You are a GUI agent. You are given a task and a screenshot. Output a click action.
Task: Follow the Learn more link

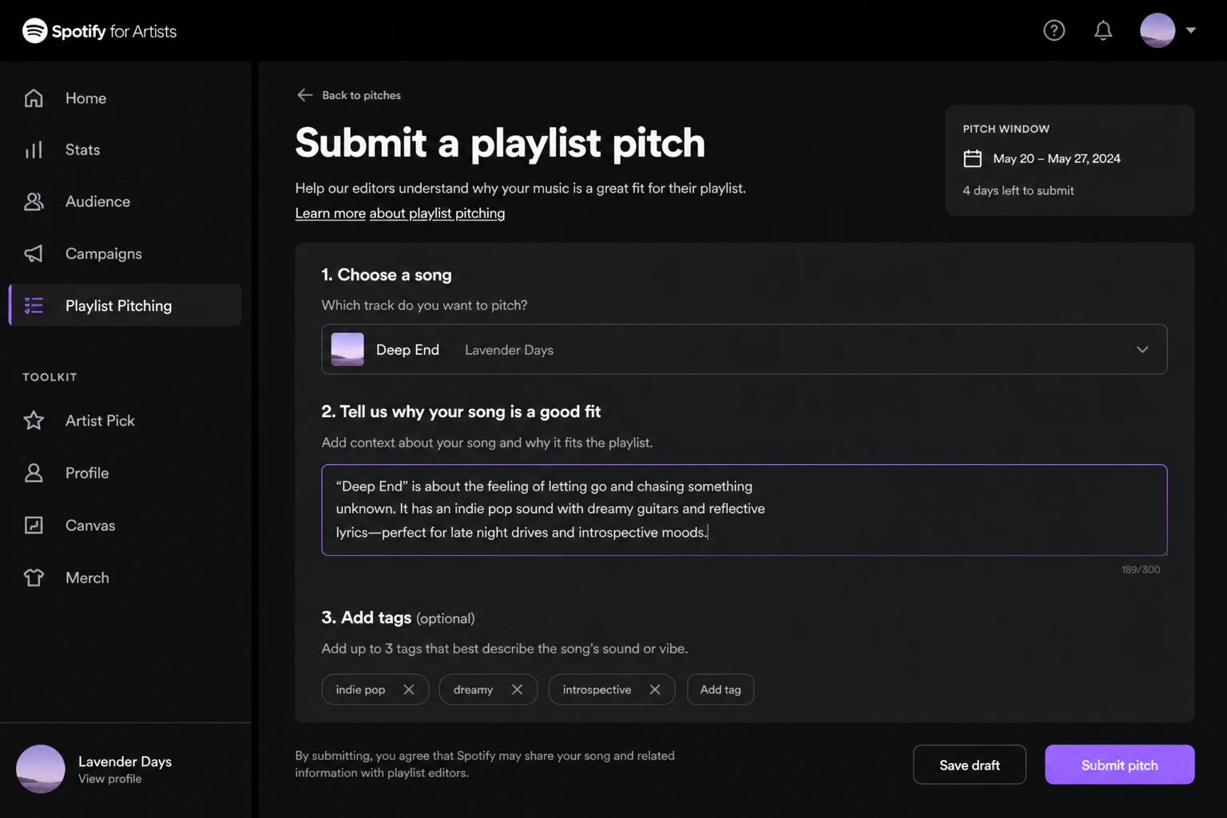[x=330, y=213]
